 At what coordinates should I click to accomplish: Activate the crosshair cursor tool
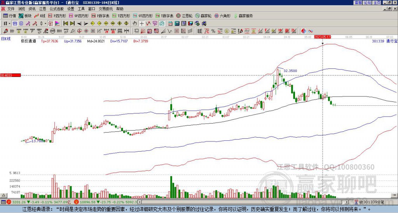141,24
